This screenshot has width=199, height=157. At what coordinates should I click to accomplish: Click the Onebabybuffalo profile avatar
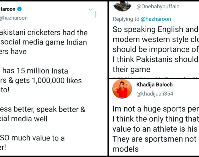pos(122,6)
